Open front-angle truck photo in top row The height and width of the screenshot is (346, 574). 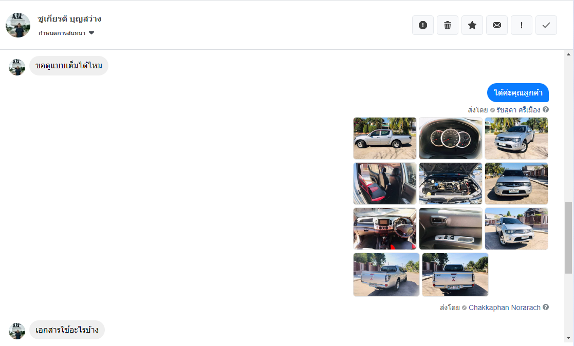[x=516, y=138]
